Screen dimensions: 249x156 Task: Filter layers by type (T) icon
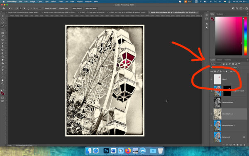230,64
